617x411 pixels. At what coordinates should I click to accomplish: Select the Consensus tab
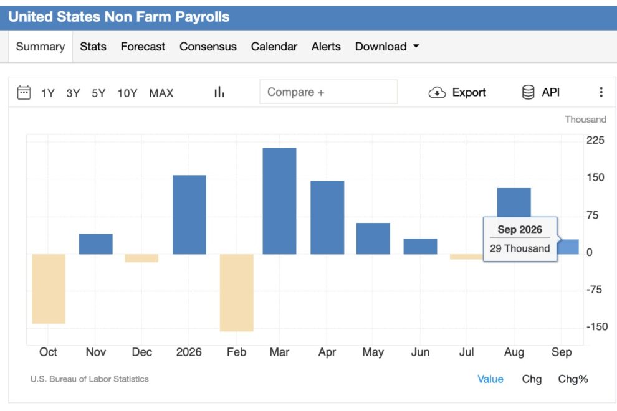pyautogui.click(x=208, y=47)
